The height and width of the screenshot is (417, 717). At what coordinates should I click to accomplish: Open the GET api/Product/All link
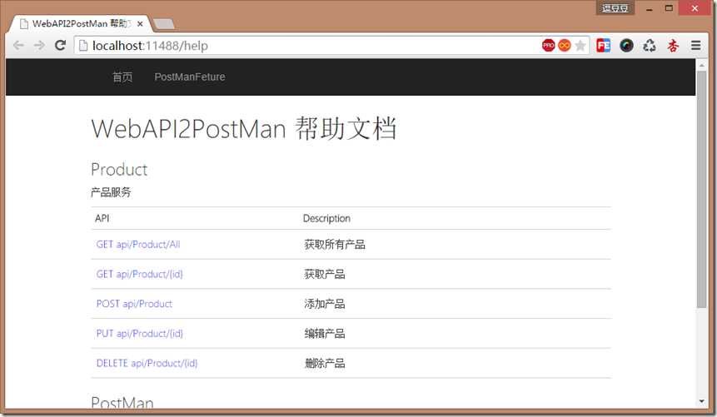click(138, 244)
